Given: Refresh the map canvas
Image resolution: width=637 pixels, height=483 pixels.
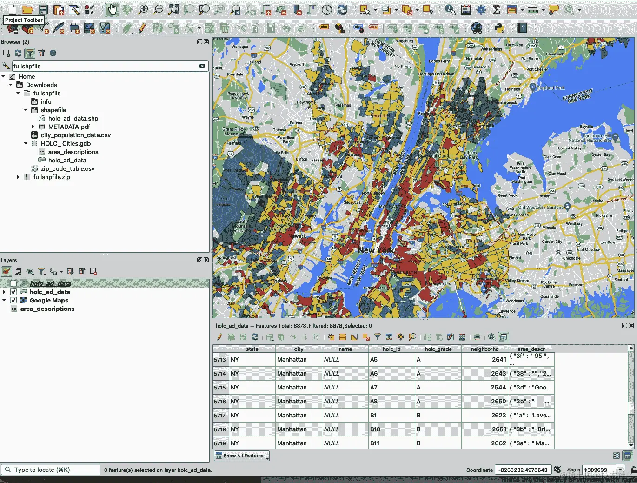Looking at the screenshot, I should point(343,9).
